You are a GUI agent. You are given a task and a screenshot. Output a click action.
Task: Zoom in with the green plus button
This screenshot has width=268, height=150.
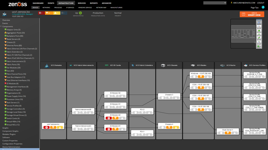tap(259, 30)
